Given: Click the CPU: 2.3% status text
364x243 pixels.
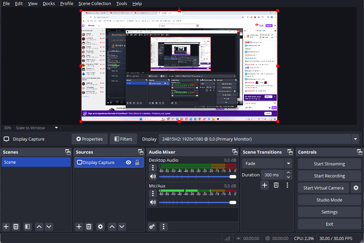Looking at the screenshot, I should (304, 238).
